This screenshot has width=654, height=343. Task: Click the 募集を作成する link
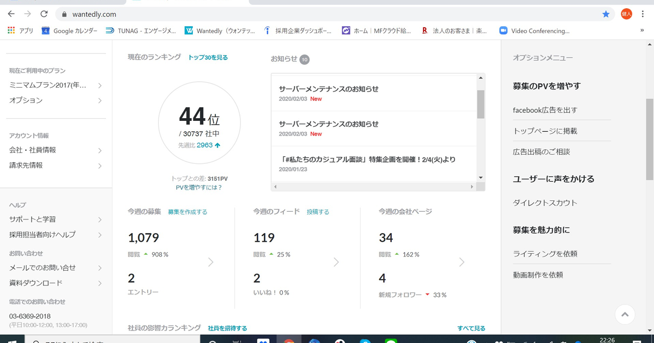[187, 212]
